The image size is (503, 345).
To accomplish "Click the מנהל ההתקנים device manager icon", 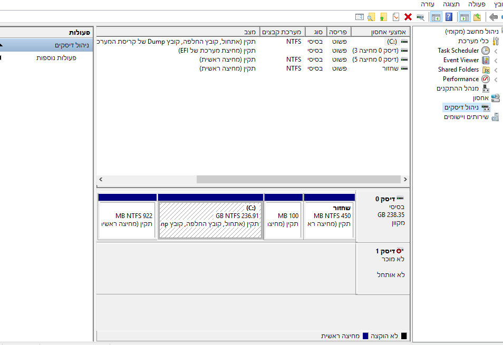I will click(x=486, y=88).
